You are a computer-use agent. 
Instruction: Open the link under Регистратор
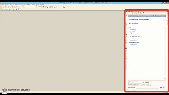pyautogui.click(x=133, y=41)
